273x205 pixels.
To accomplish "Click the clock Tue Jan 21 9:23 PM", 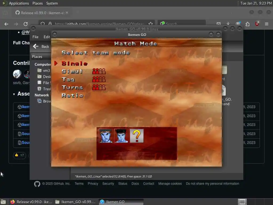I will [256, 3].
